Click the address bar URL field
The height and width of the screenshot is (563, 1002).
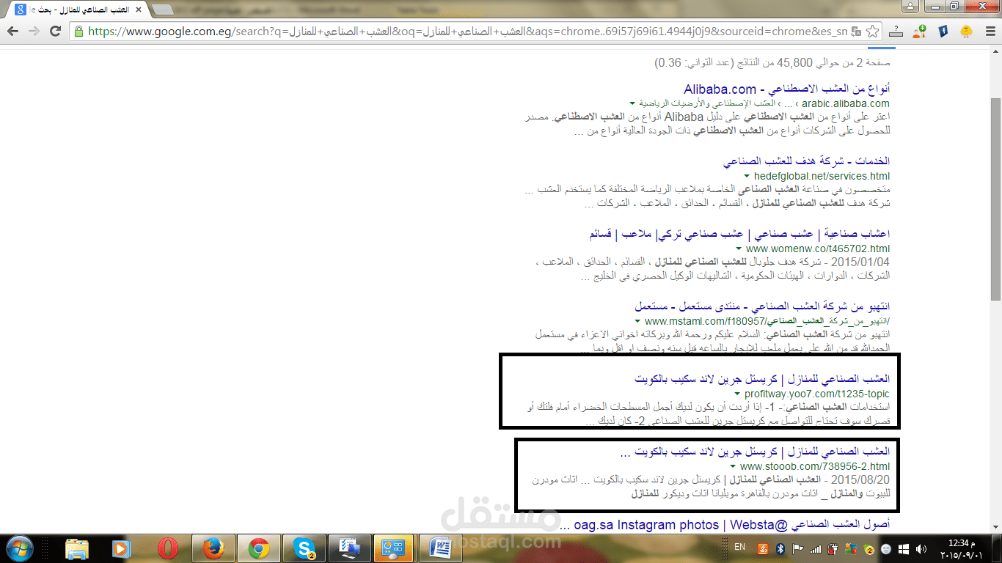[467, 32]
